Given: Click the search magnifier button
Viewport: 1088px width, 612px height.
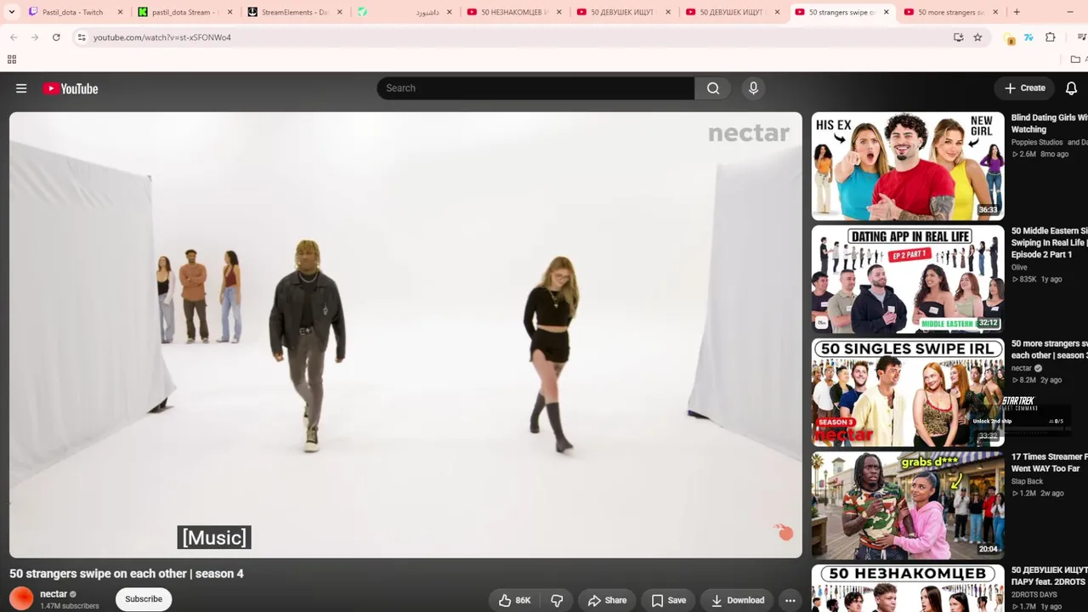Looking at the screenshot, I should tap(713, 88).
